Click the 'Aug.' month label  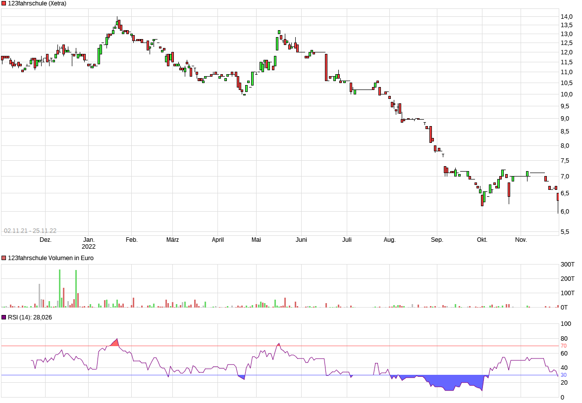click(x=389, y=240)
